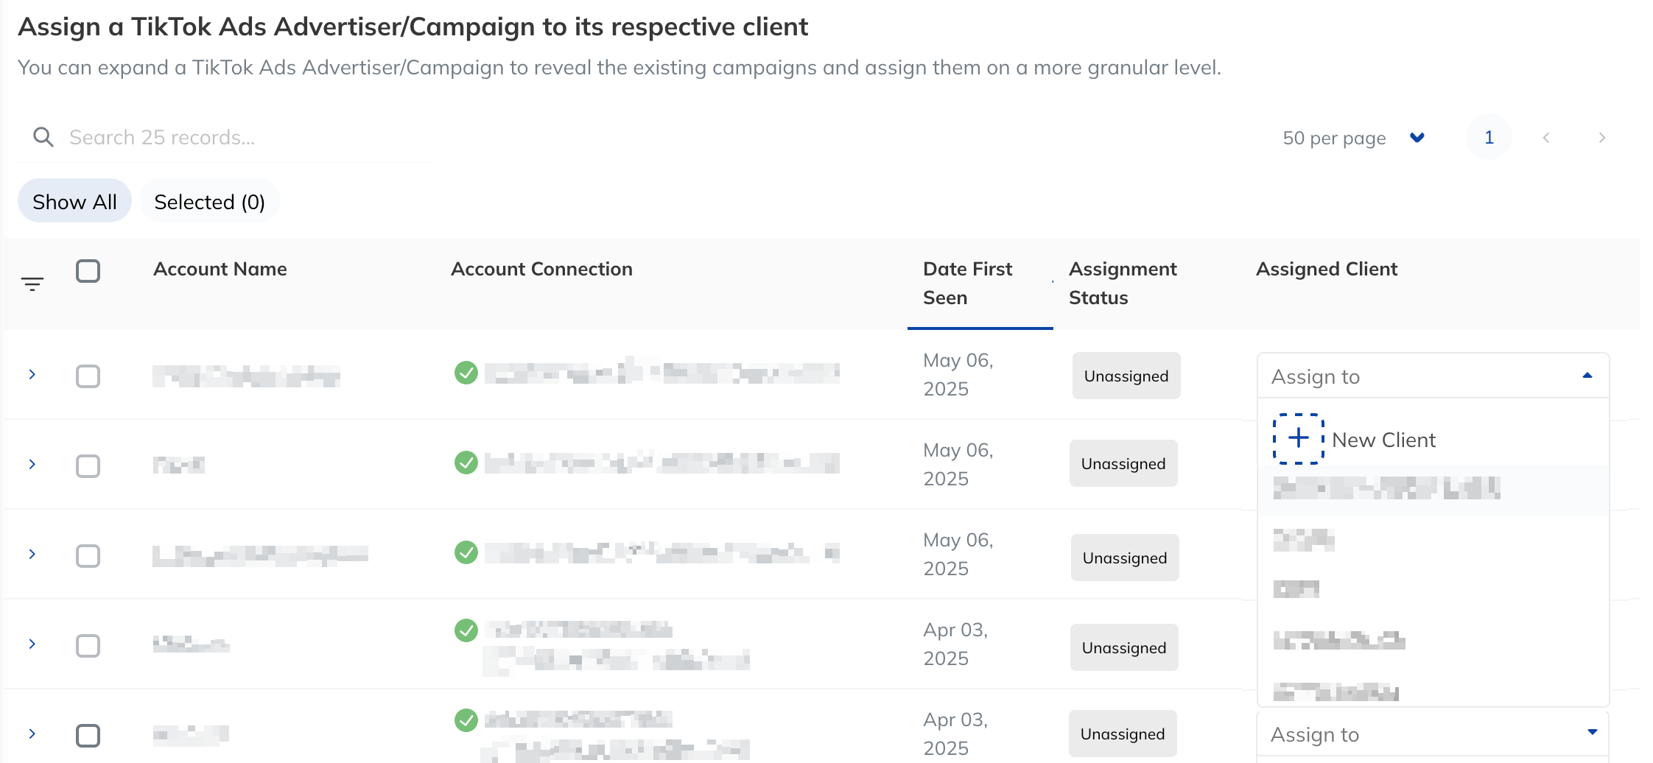Click the New Client plus icon
The width and height of the screenshot is (1653, 763).
pos(1299,439)
